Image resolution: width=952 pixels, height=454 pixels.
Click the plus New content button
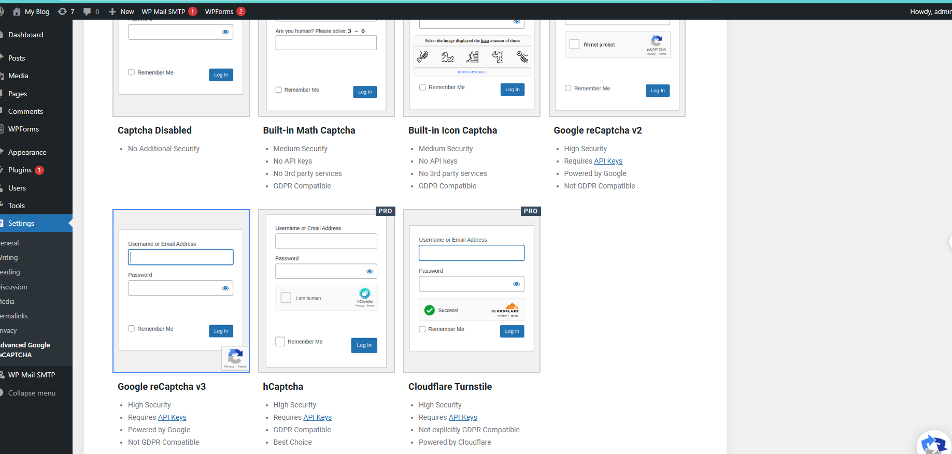click(121, 11)
